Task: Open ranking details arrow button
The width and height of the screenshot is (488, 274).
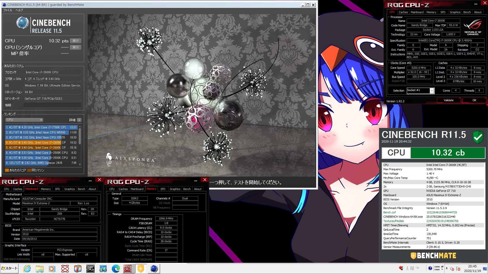Action: click(79, 120)
